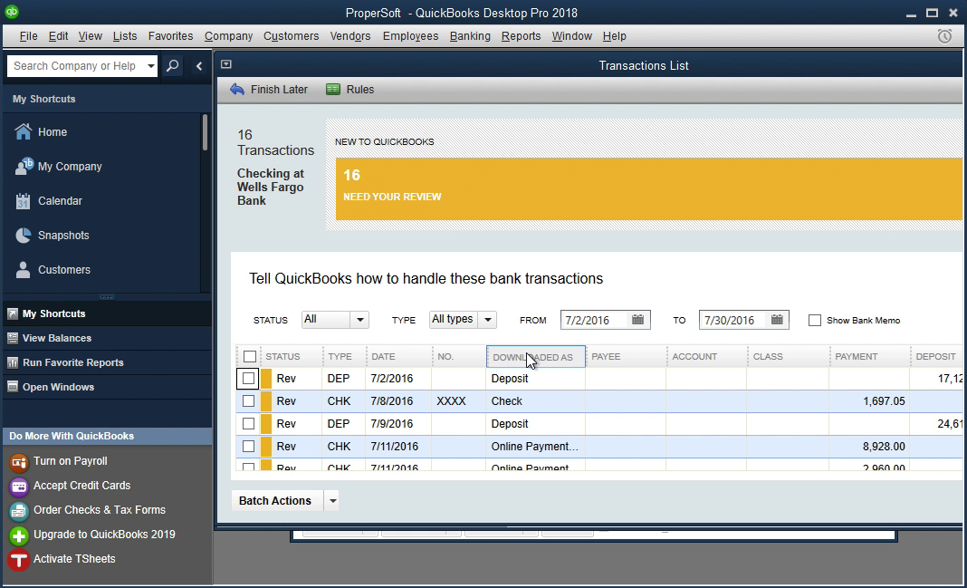Open the Window menu
The height and width of the screenshot is (588, 967).
coord(571,36)
